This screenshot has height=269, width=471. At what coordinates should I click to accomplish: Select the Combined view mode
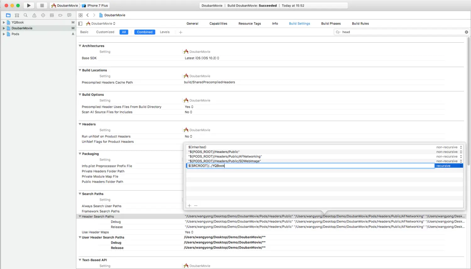[145, 32]
